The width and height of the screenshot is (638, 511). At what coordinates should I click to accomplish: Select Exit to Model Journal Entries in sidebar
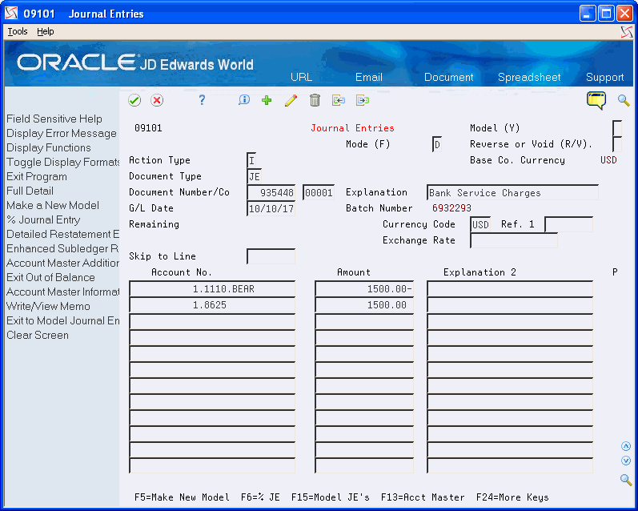tap(62, 321)
